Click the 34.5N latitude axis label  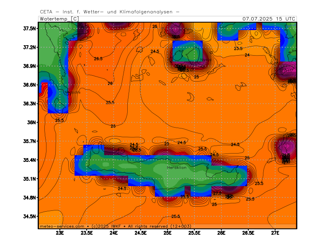(x=29, y=216)
